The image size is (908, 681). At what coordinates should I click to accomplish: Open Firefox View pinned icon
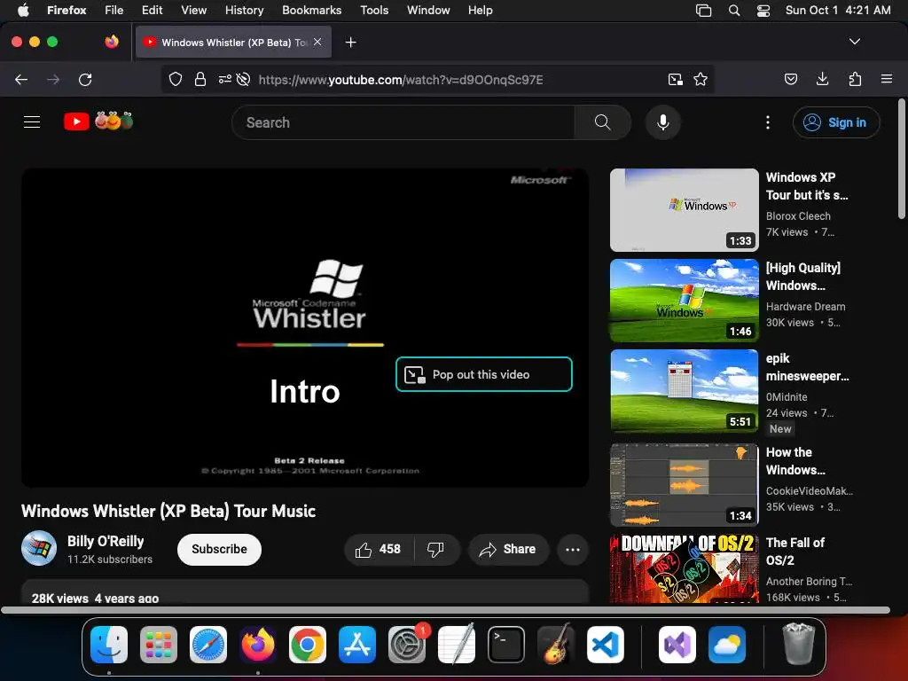coord(112,42)
